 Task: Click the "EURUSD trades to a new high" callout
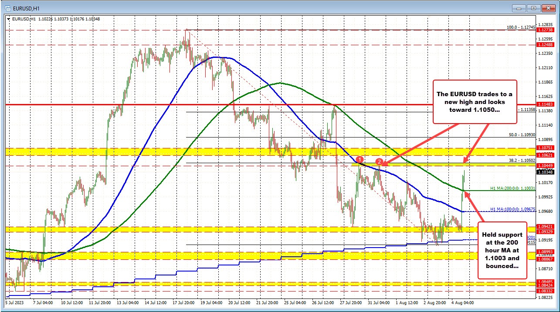coord(474,102)
